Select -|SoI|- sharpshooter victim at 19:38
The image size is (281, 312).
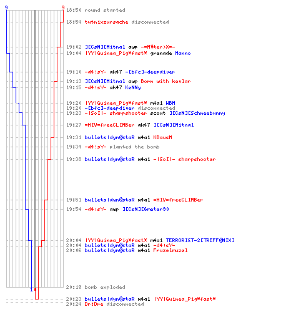(184, 159)
